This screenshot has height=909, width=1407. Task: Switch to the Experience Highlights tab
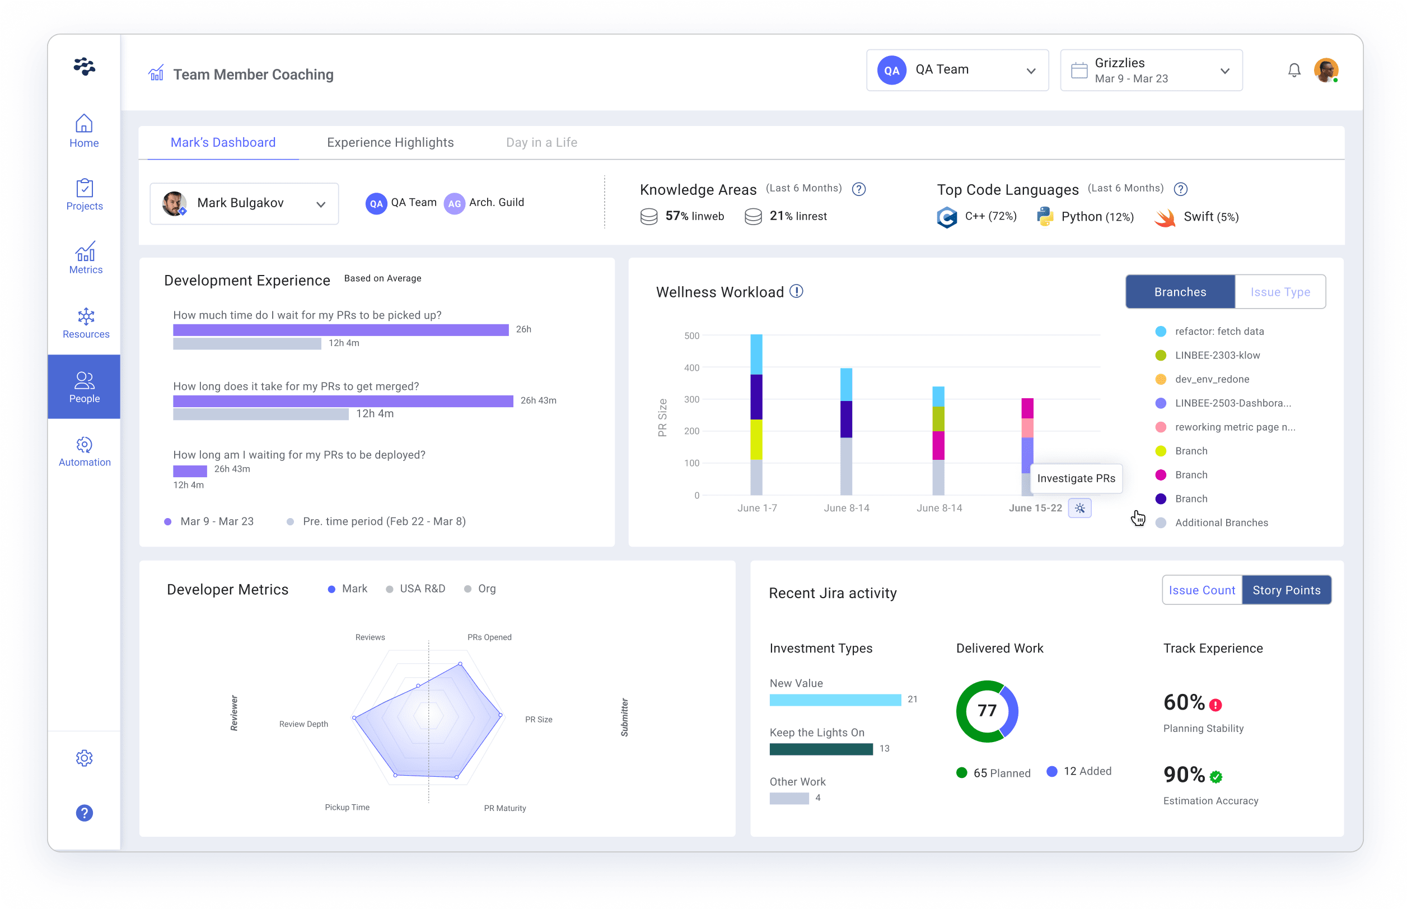(391, 142)
